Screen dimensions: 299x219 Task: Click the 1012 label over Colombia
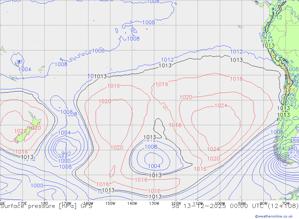pos(276,17)
